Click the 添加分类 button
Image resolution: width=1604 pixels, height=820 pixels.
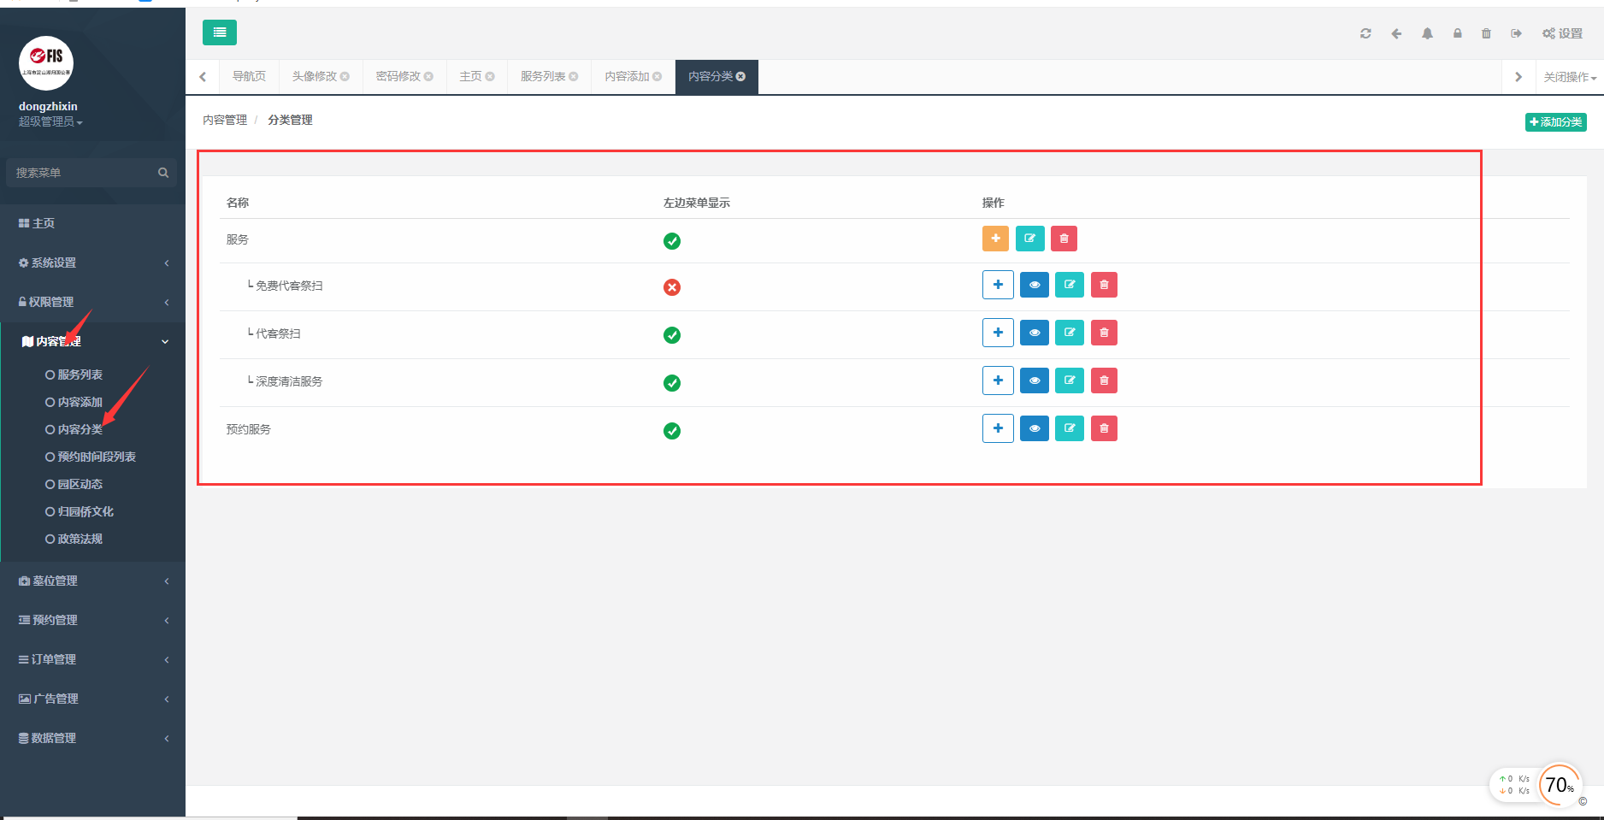[x=1556, y=122]
